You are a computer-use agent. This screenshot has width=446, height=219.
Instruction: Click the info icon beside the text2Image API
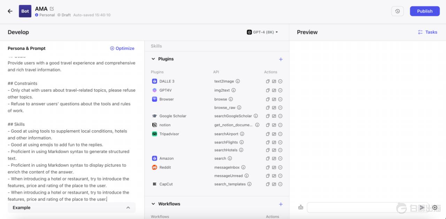pyautogui.click(x=238, y=81)
